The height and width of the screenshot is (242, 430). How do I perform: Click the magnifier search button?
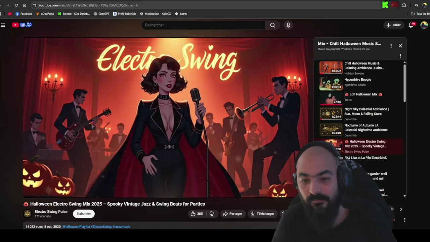pyautogui.click(x=272, y=25)
